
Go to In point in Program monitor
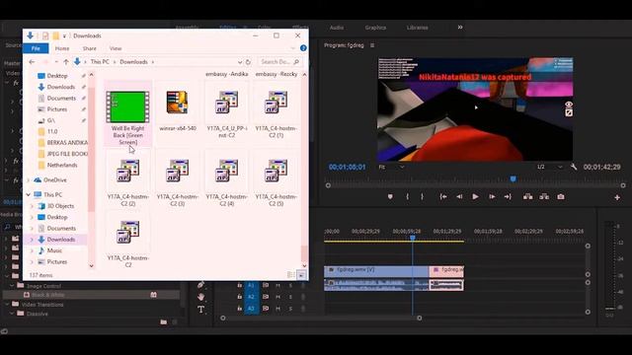click(443, 197)
